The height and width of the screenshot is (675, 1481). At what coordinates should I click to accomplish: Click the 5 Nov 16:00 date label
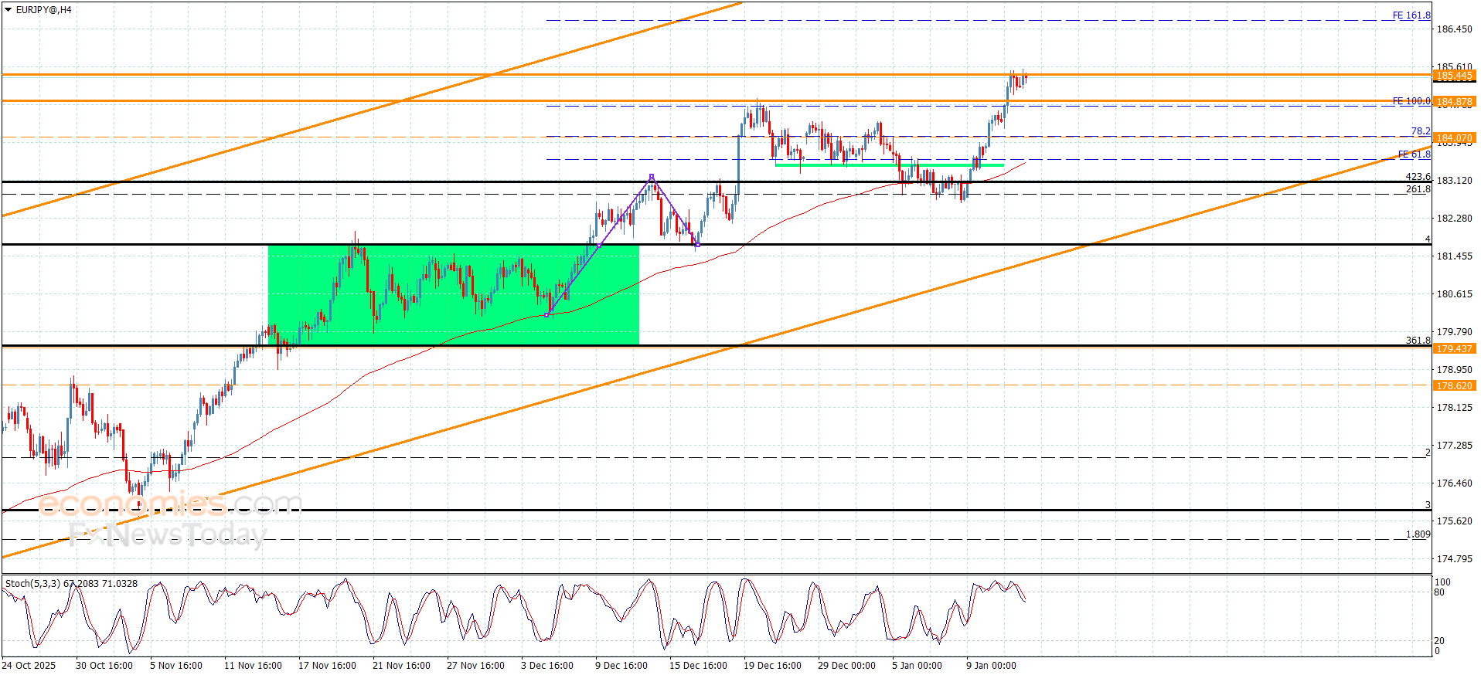[176, 666]
